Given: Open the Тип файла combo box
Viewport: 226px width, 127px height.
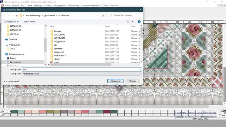Looking at the screenshot, I should (x=82, y=74).
